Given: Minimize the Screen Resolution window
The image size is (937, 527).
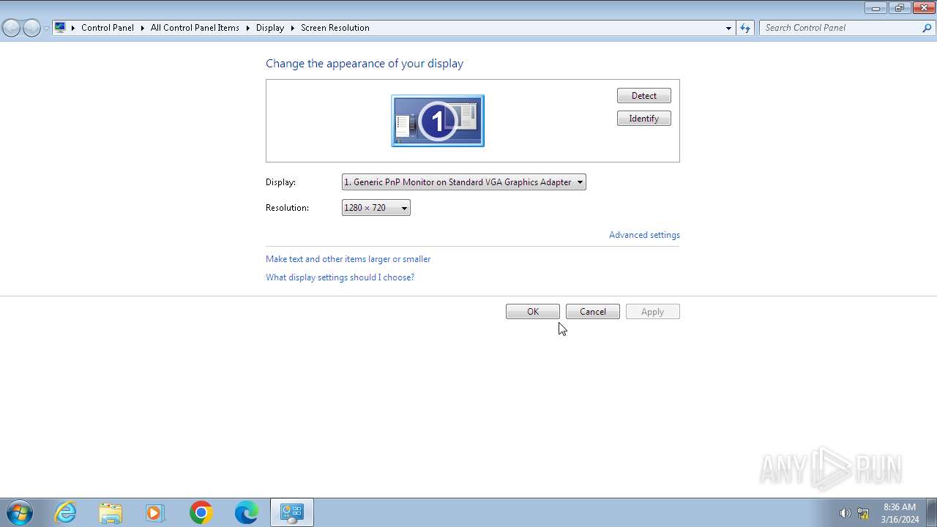Looking at the screenshot, I should [x=876, y=8].
